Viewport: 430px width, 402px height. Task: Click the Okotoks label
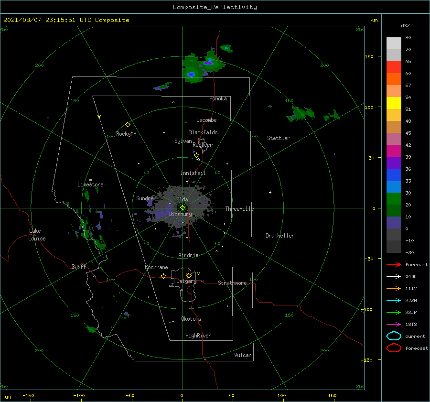(191, 319)
